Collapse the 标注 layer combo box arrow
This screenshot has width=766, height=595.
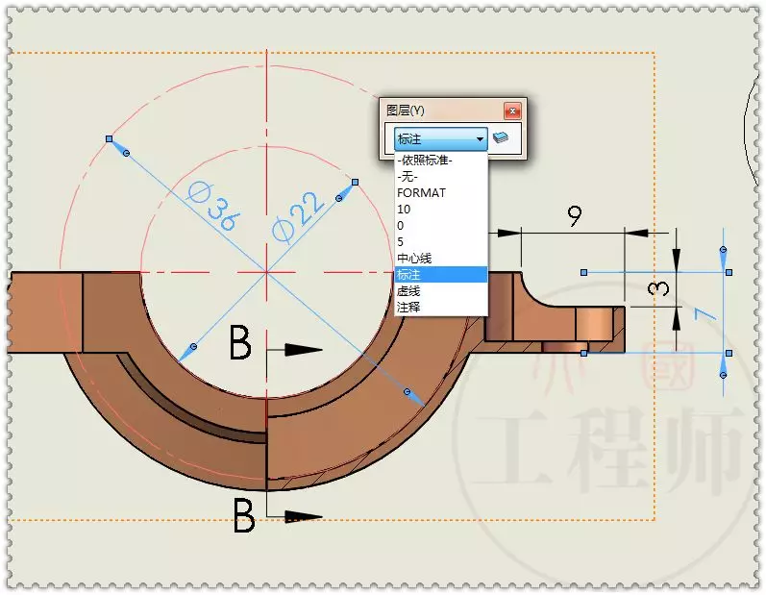pos(480,139)
